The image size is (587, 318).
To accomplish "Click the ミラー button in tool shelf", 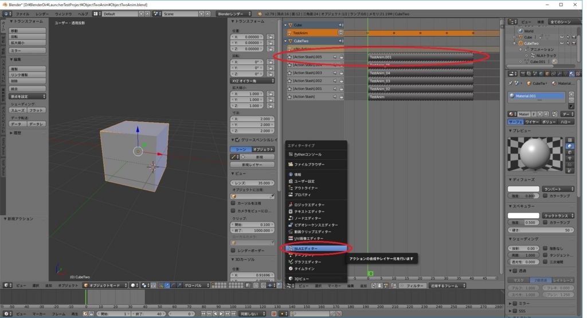I will [x=28, y=50].
